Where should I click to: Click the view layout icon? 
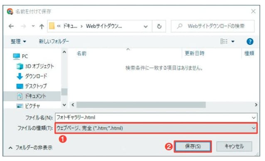(x=224, y=41)
